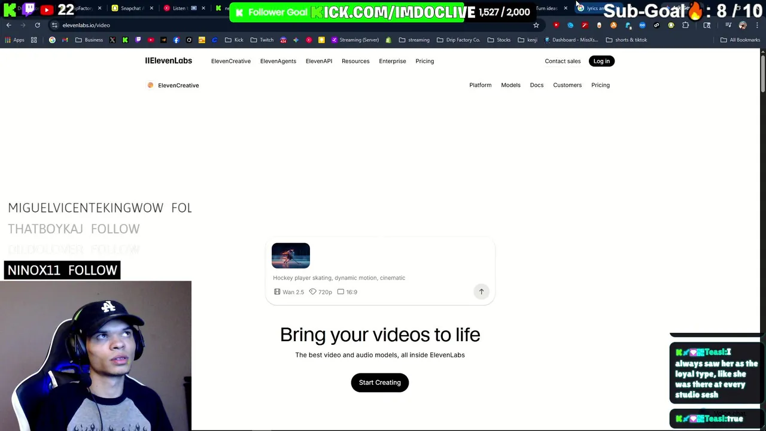Bookmark this page with the star icon
Viewport: 766px width, 431px height.
point(536,25)
